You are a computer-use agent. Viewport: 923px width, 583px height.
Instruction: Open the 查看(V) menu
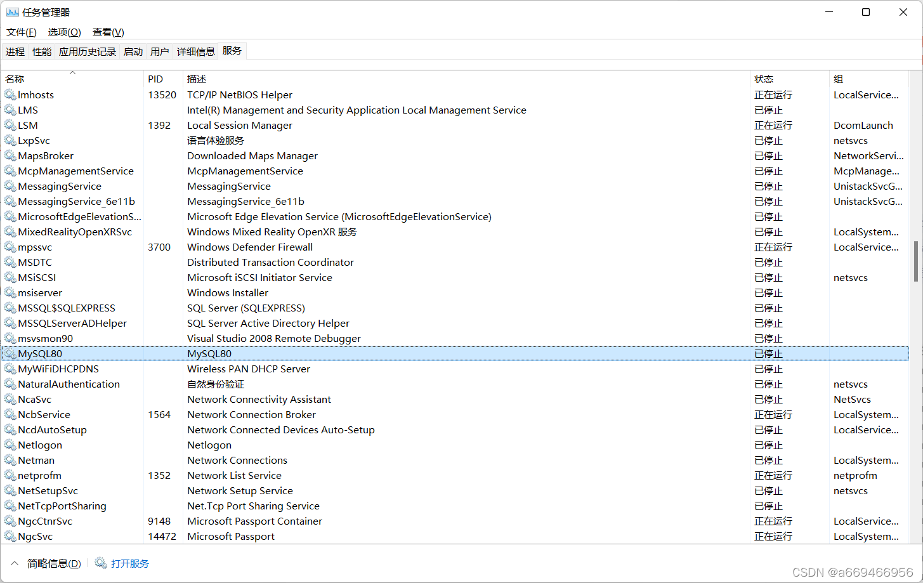pyautogui.click(x=108, y=32)
